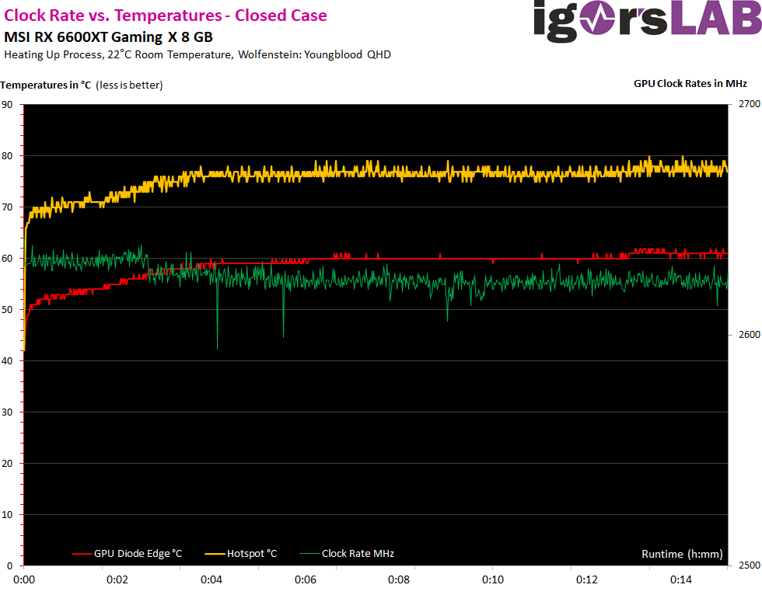This screenshot has width=762, height=595.
Task: Click the 'Temperatures in °C (less is better)' axis title
Action: pyautogui.click(x=81, y=85)
